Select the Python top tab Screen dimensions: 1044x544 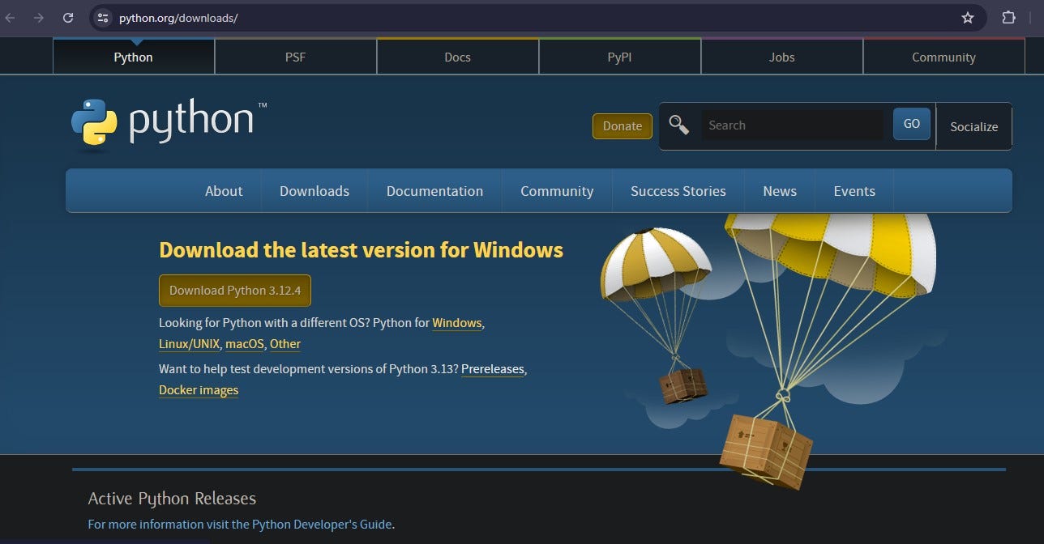click(134, 57)
